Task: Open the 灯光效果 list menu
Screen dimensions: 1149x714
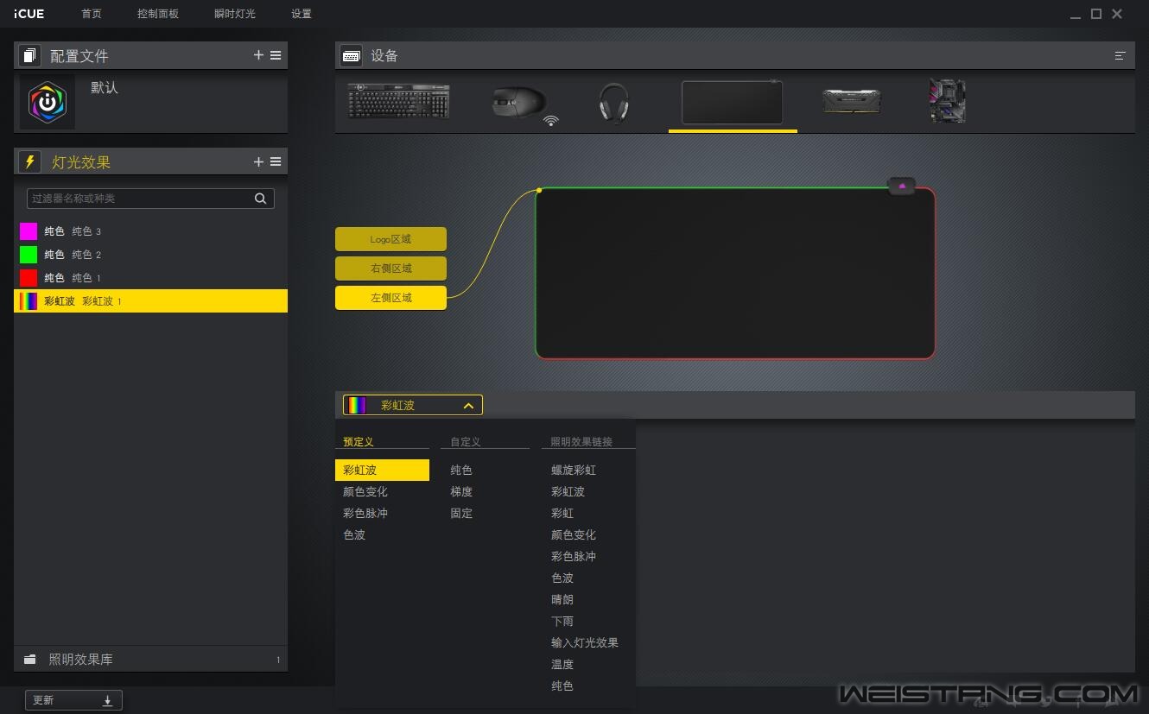Action: coord(276,161)
